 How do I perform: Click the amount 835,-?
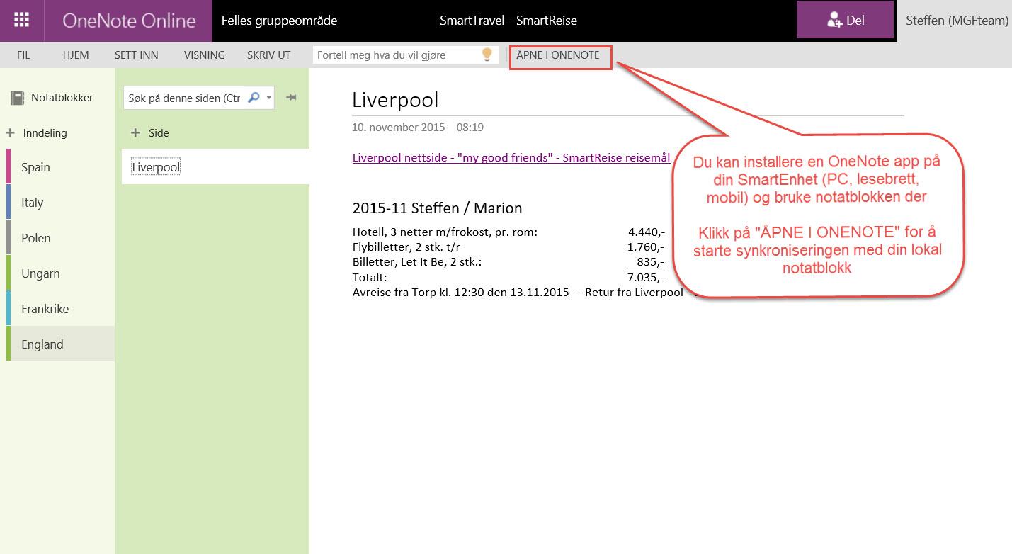[650, 262]
